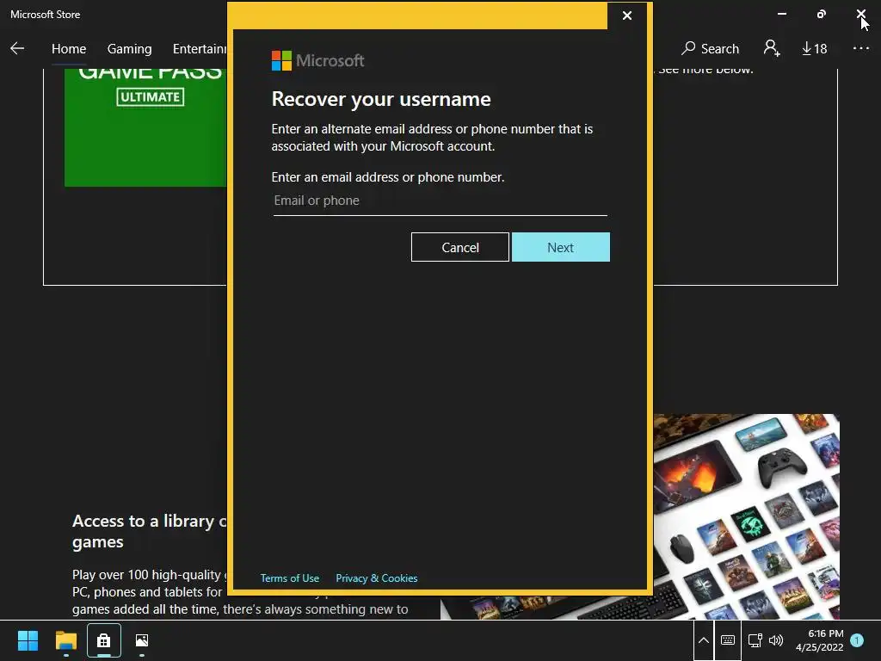This screenshot has height=661, width=881.
Task: Open the notification badge showing 1
Action: click(857, 640)
